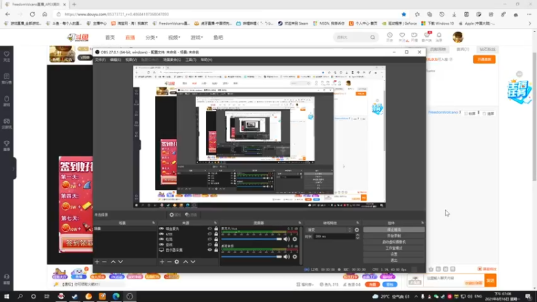Toggle lock on the display capture source
Image resolution: width=537 pixels, height=302 pixels.
pyautogui.click(x=216, y=250)
